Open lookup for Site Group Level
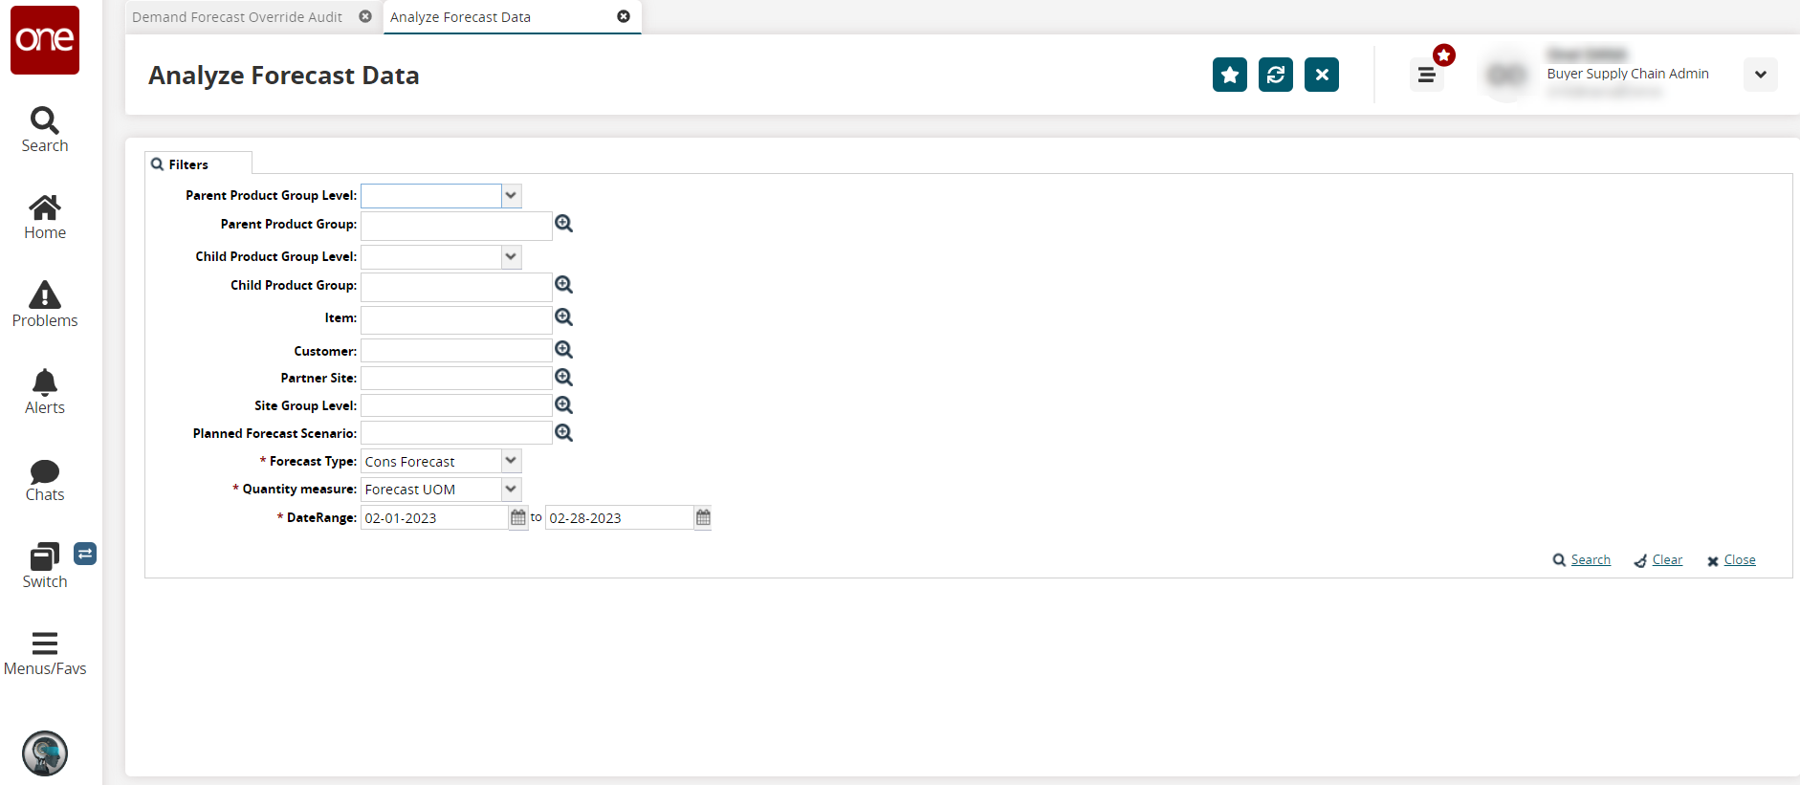The width and height of the screenshot is (1800, 785). [x=564, y=405]
